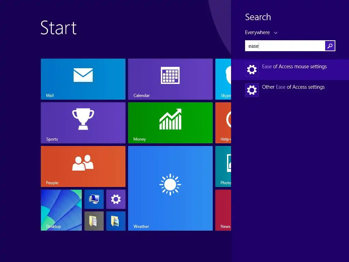Open the Weather tile

(170, 188)
